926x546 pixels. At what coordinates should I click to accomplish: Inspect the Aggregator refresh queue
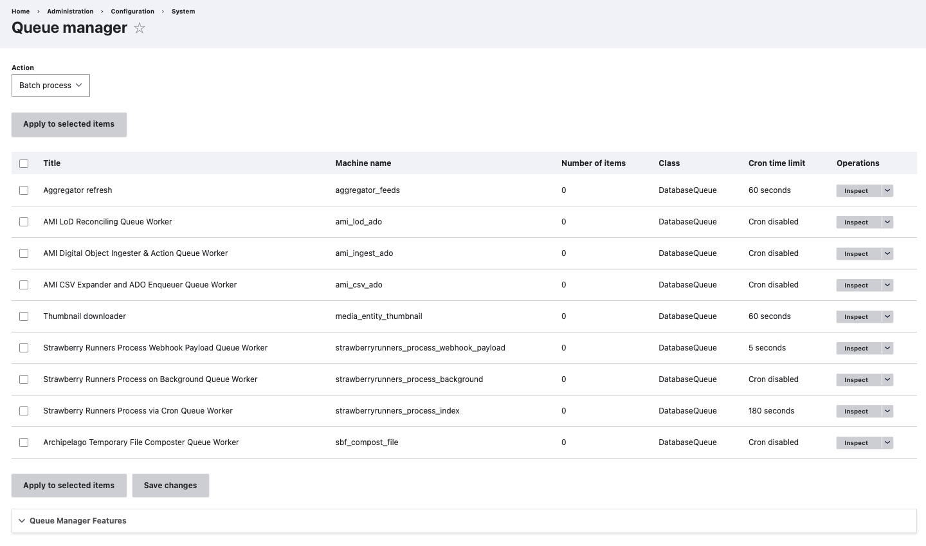pos(856,191)
